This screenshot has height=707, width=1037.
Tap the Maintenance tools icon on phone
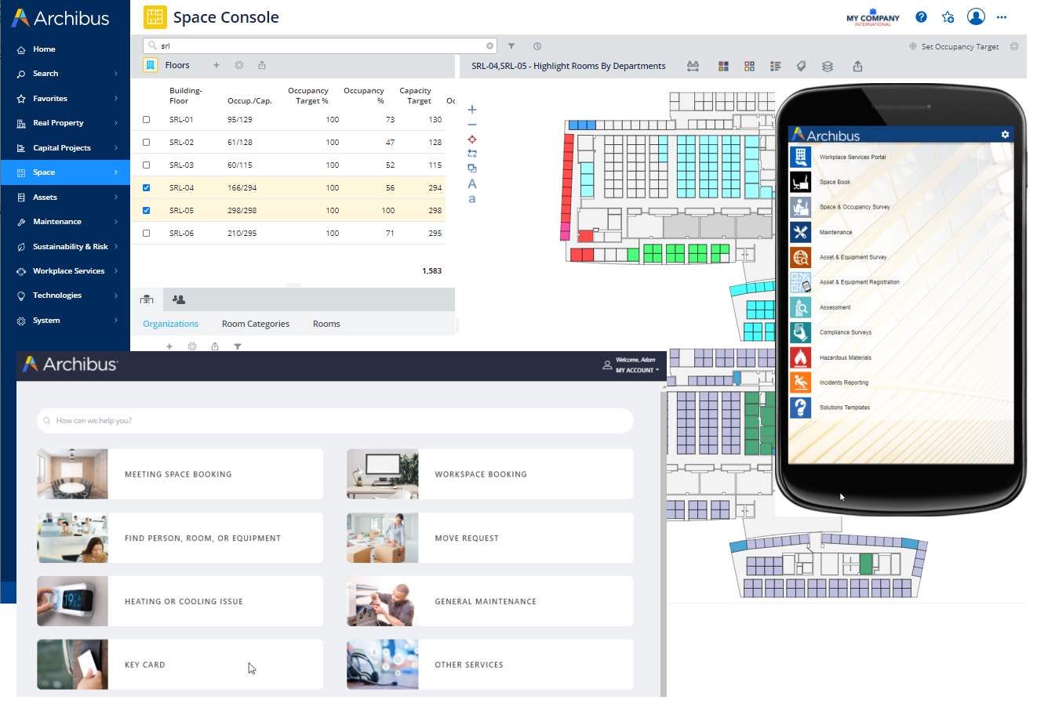800,232
